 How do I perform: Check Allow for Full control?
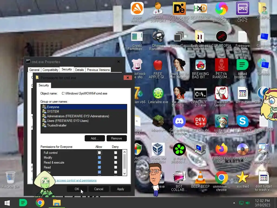(x=99, y=152)
